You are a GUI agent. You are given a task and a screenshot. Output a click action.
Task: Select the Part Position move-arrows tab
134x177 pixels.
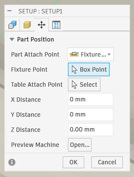(x=42, y=25)
